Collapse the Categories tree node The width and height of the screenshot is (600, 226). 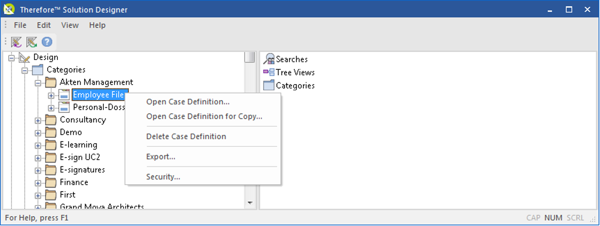pyautogui.click(x=25, y=70)
